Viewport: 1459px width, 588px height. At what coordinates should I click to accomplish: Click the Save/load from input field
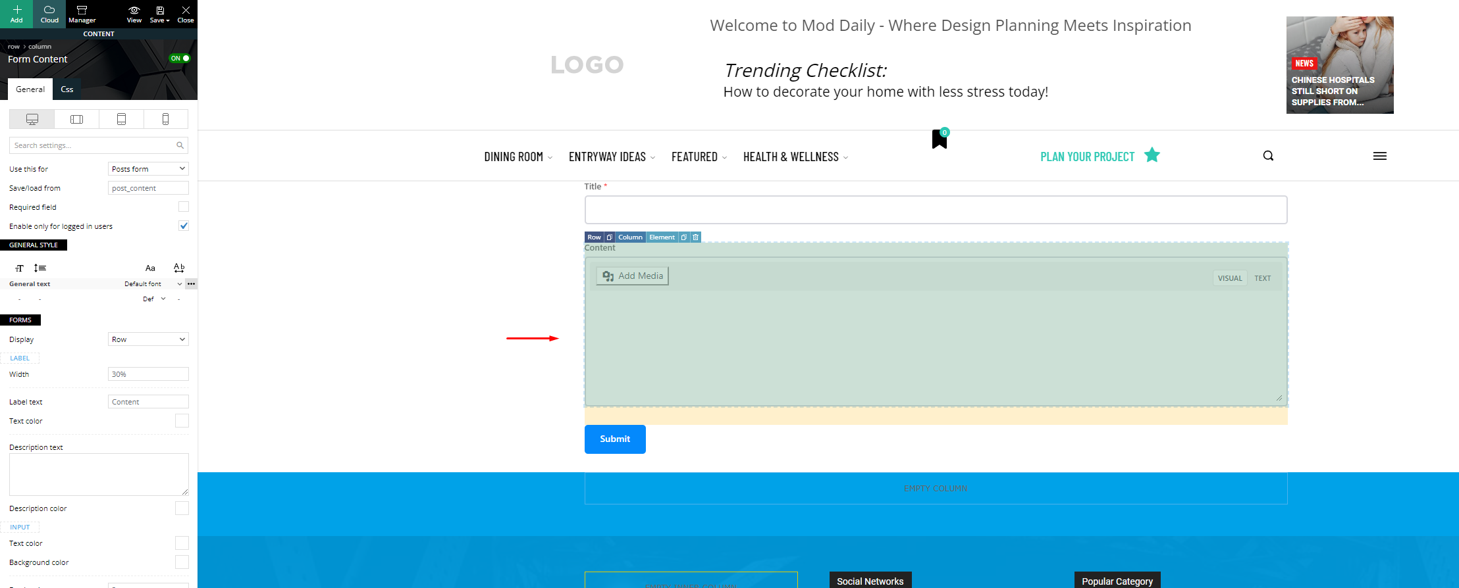pos(148,188)
